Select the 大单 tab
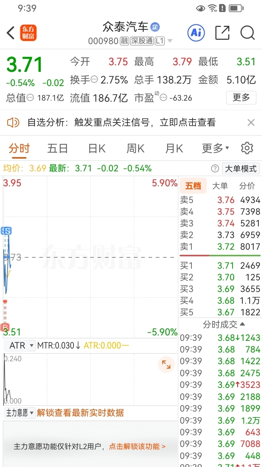The image size is (262, 467). tap(220, 186)
